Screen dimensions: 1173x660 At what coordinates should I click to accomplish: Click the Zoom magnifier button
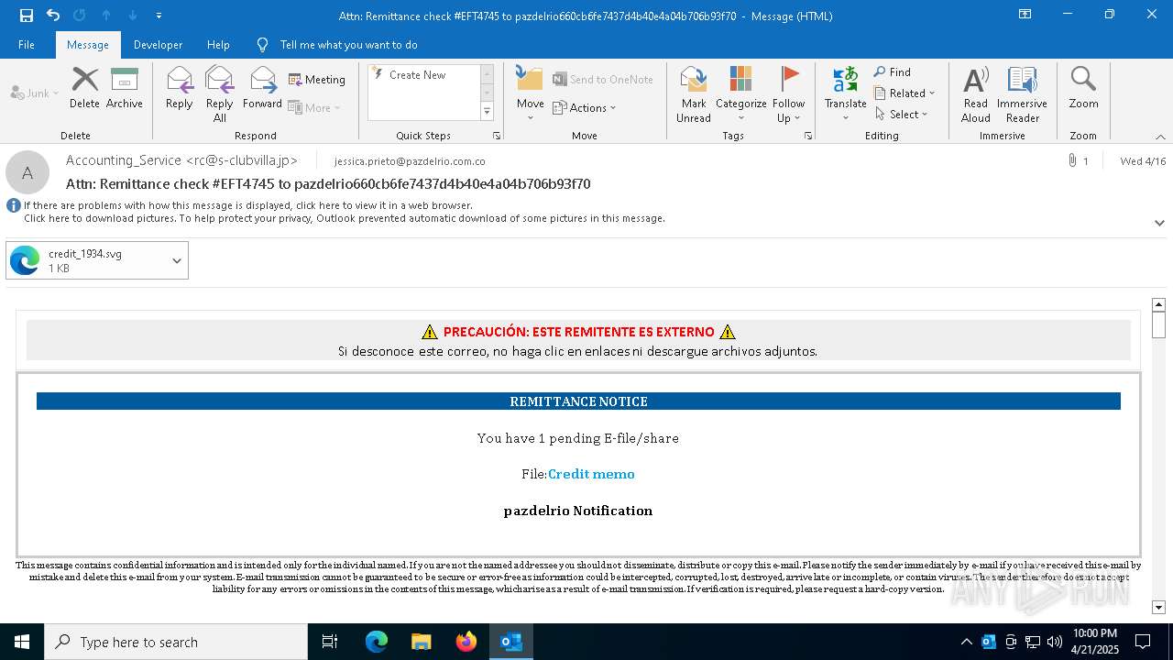click(1083, 88)
